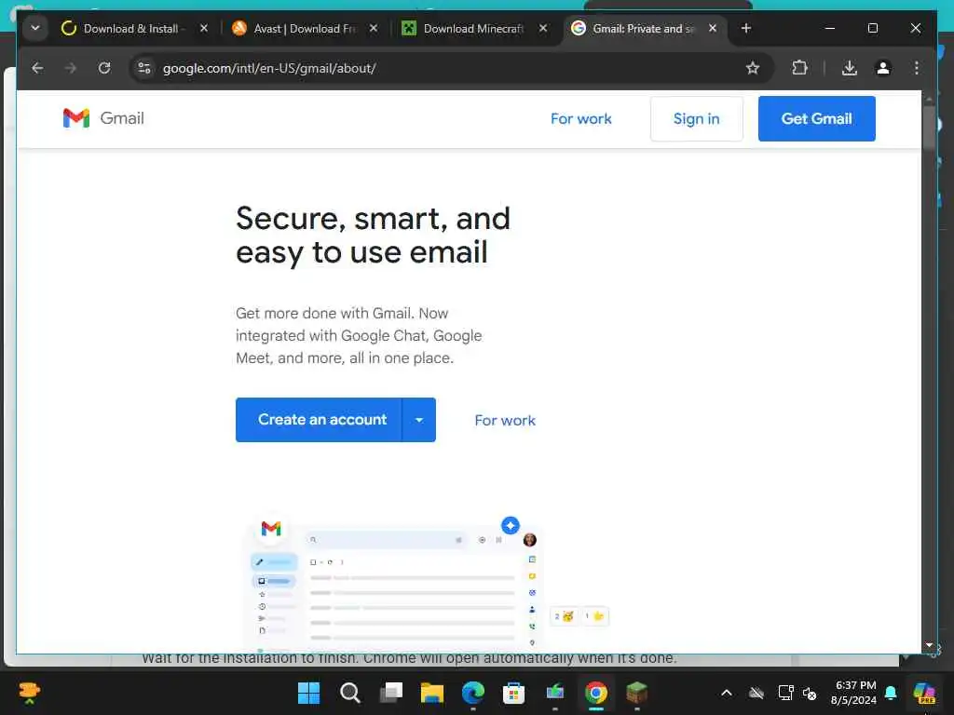Close the Gmail tab

[x=713, y=28]
